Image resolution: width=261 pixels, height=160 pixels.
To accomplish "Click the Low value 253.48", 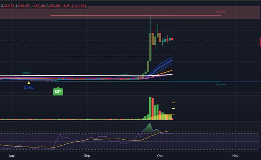I will [x=39, y=6].
